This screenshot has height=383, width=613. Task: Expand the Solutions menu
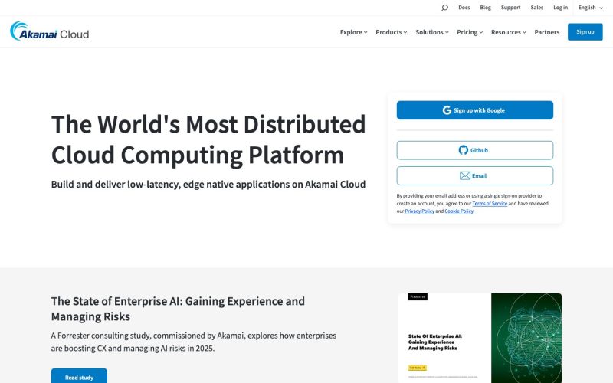tap(432, 32)
